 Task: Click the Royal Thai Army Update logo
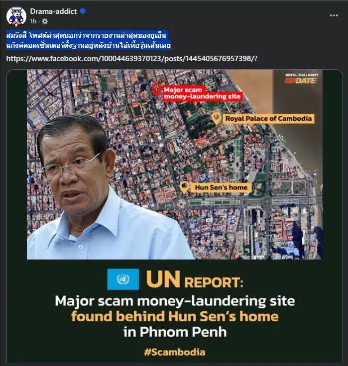click(302, 79)
